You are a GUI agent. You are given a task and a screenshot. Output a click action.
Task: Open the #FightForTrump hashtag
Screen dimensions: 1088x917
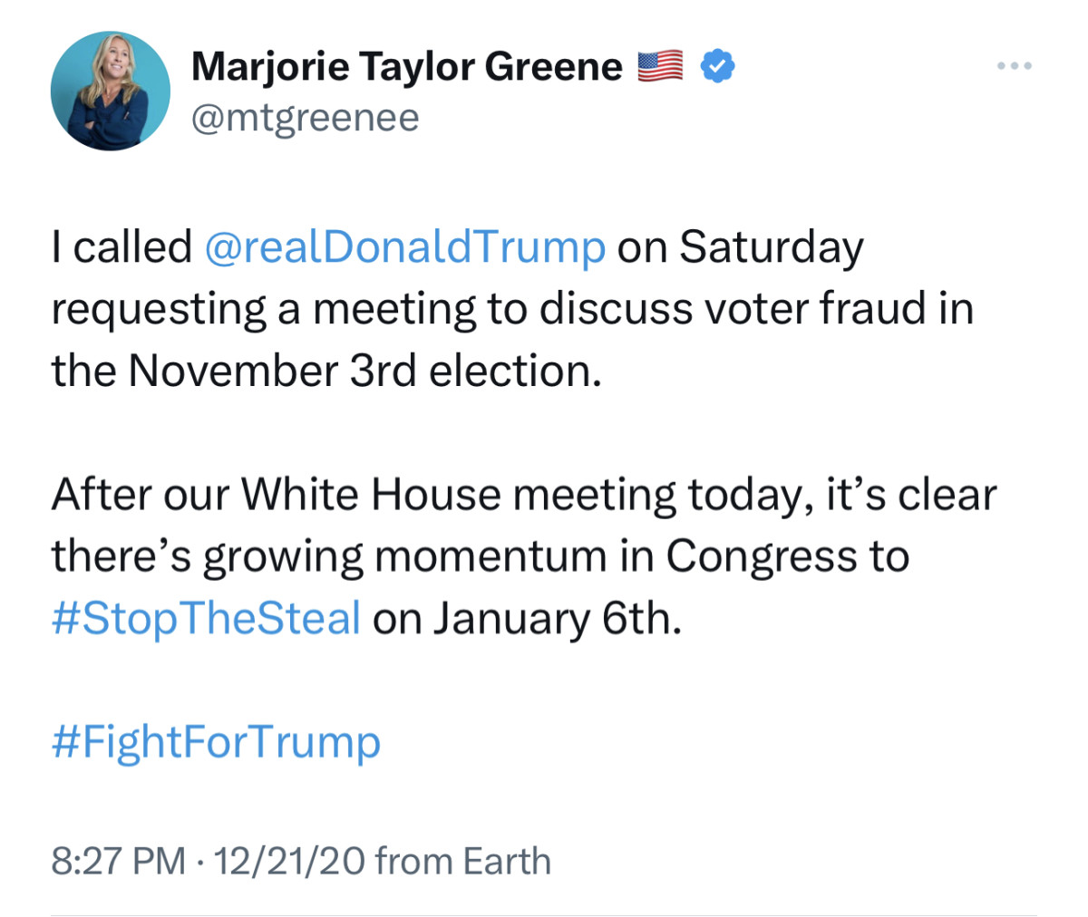[215, 741]
